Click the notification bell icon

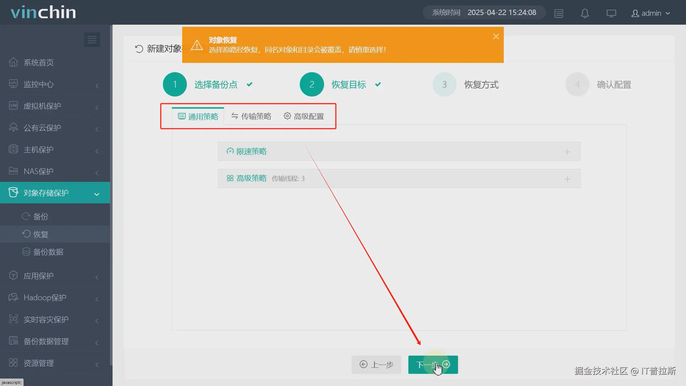coord(585,14)
